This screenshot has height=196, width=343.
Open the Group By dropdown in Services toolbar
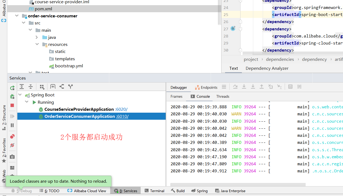[x=42, y=86]
